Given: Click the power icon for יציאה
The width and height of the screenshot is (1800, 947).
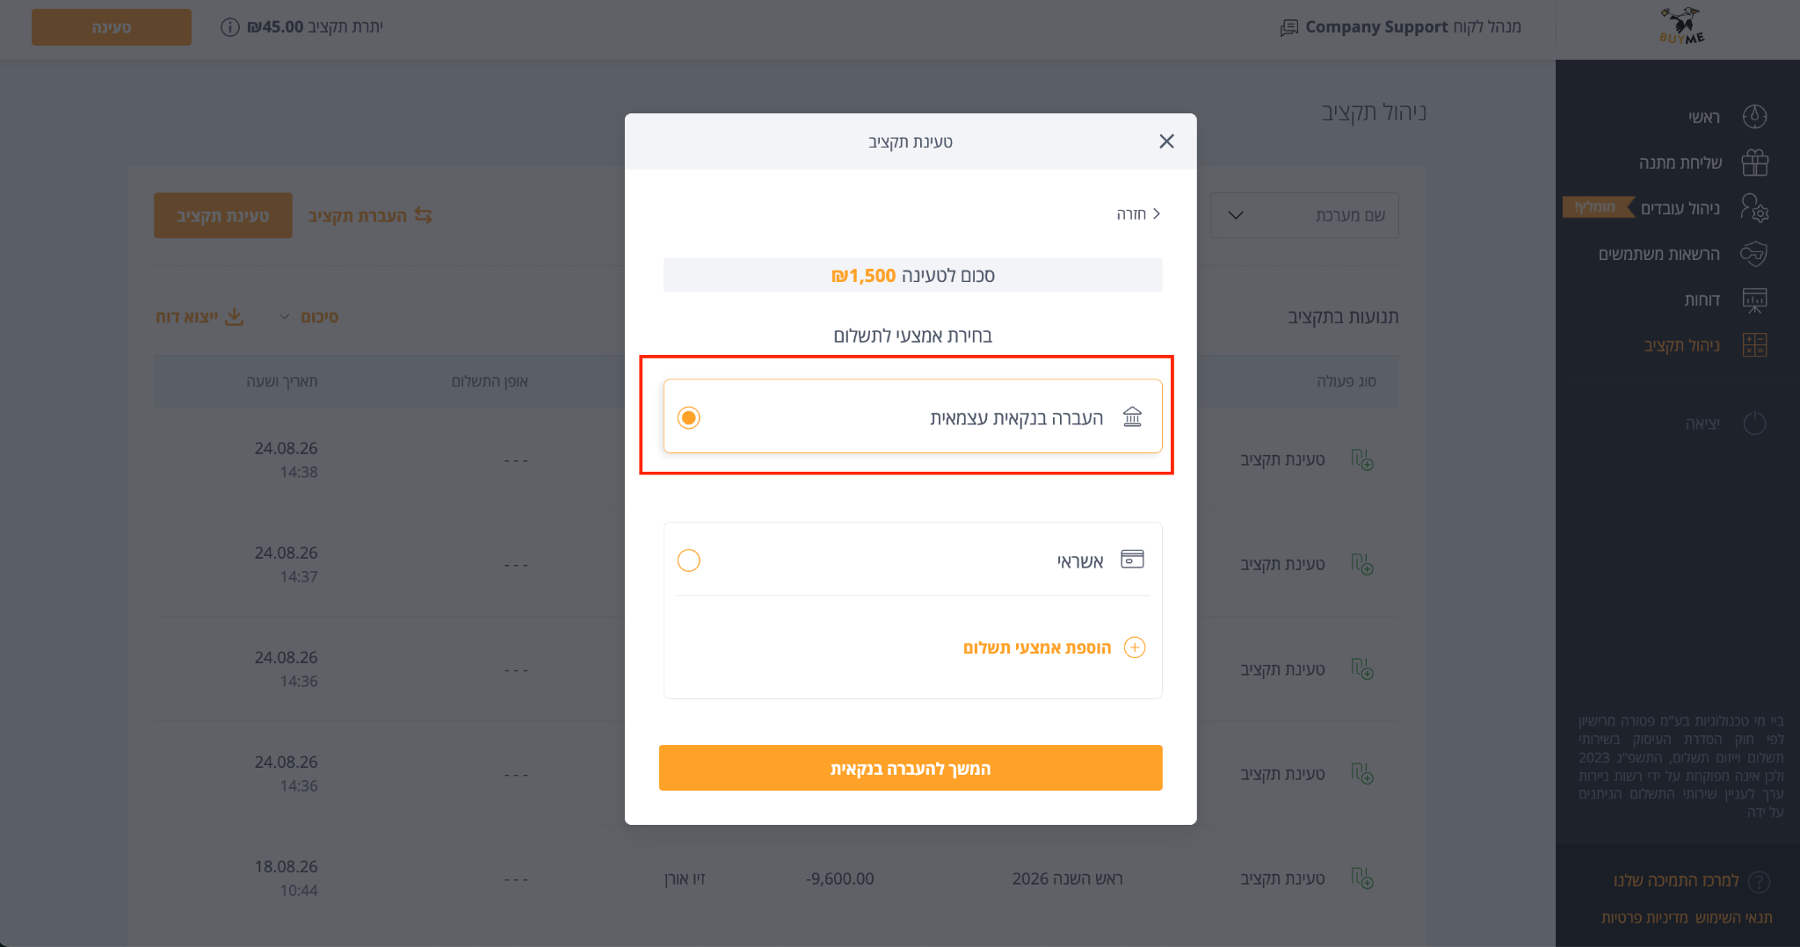Looking at the screenshot, I should click(1755, 423).
